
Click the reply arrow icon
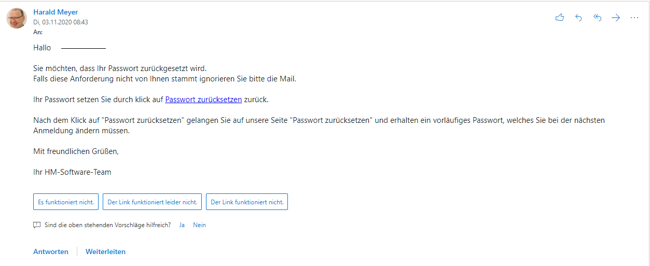[578, 18]
